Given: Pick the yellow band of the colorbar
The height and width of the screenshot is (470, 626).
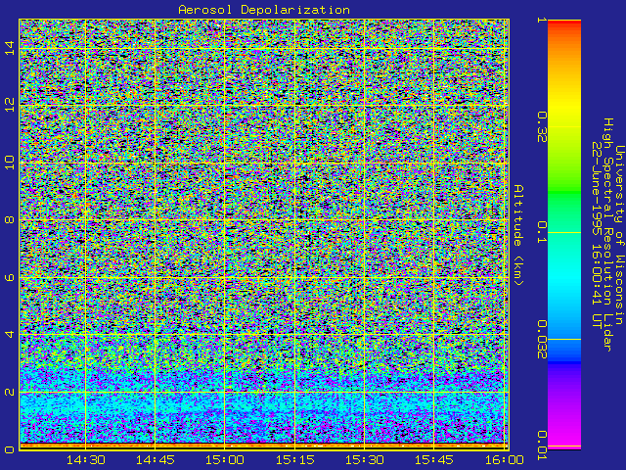Looking at the screenshot, I should (564, 108).
